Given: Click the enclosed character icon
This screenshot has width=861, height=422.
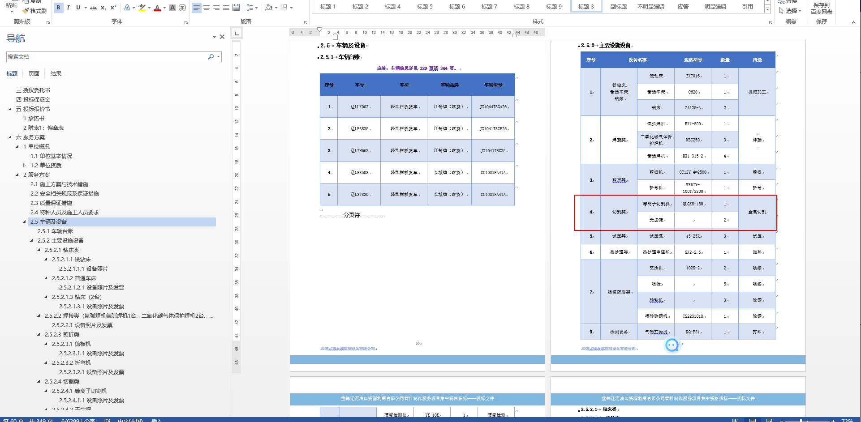Looking at the screenshot, I should (182, 8).
